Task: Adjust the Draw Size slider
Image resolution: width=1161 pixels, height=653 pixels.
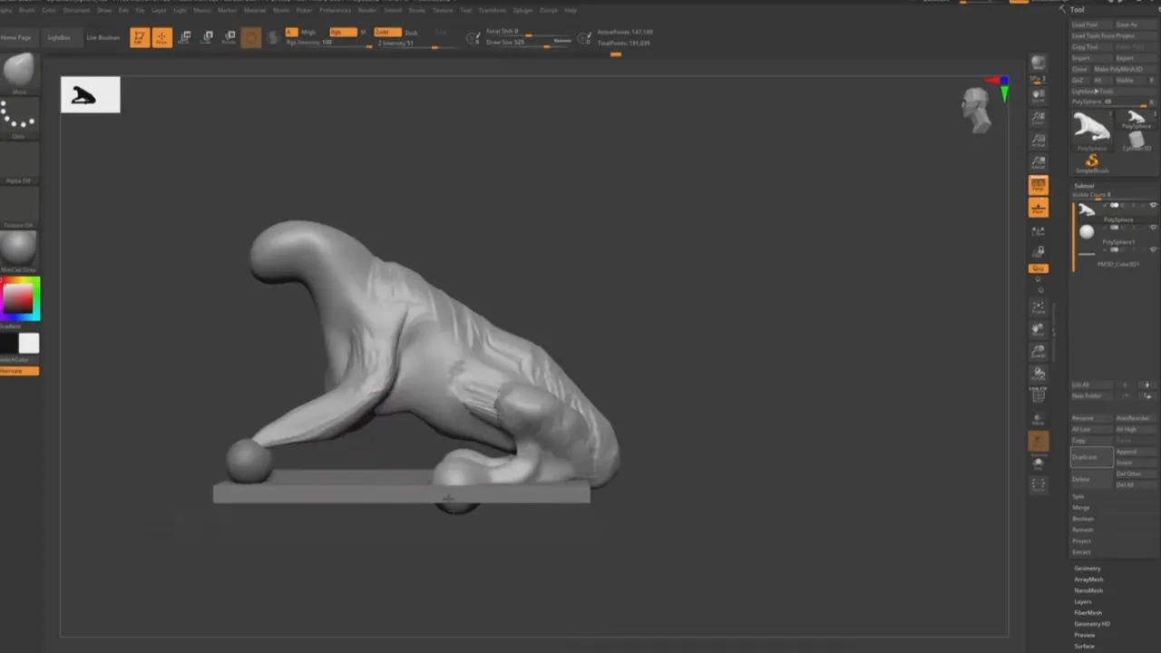Action: click(529, 42)
